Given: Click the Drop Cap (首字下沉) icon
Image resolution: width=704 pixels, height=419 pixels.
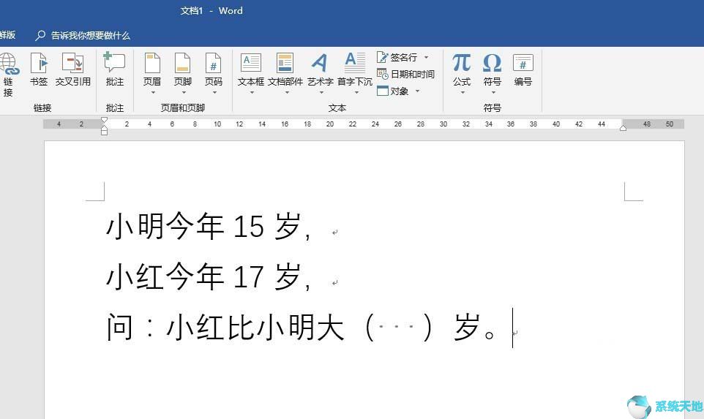Looking at the screenshot, I should 355,63.
